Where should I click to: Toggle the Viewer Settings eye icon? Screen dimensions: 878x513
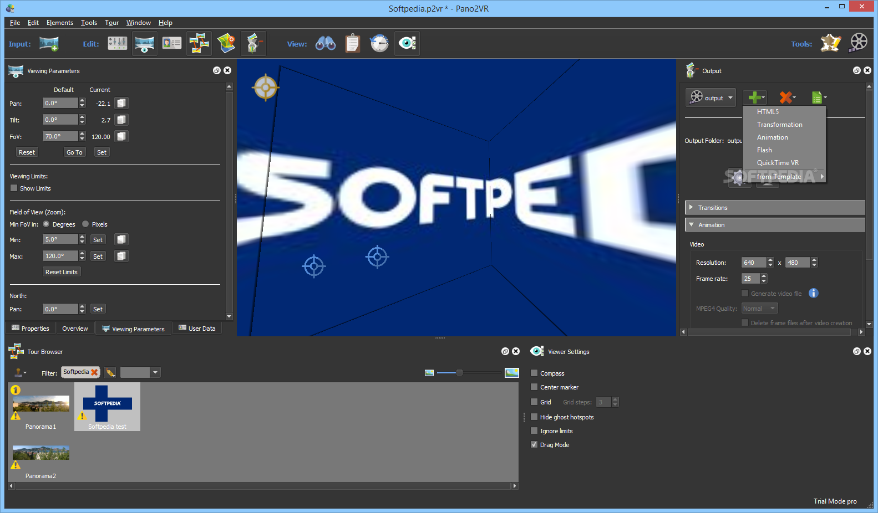coord(407,43)
